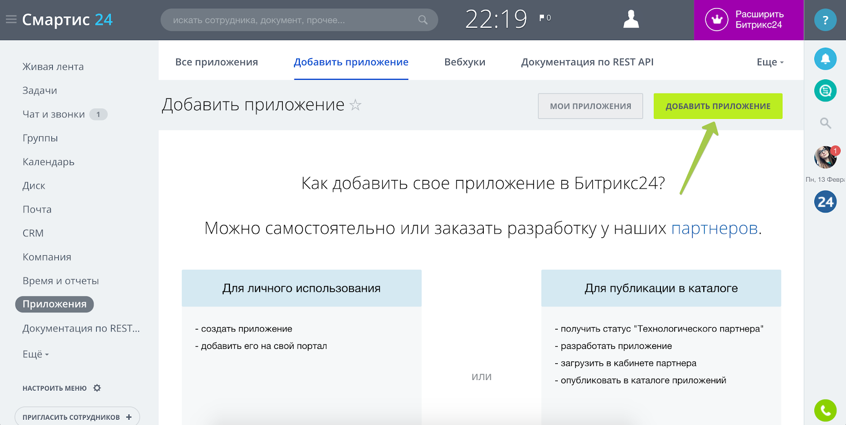Open the user avatar thumbnail with badge
Image resolution: width=846 pixels, height=425 pixels.
[x=825, y=158]
